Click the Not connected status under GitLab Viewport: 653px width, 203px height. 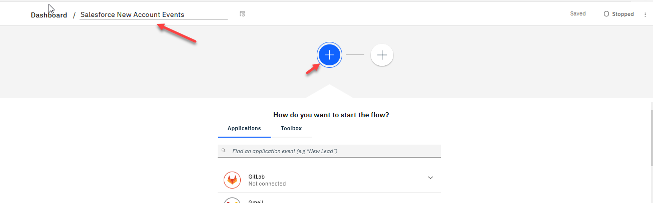(x=267, y=184)
